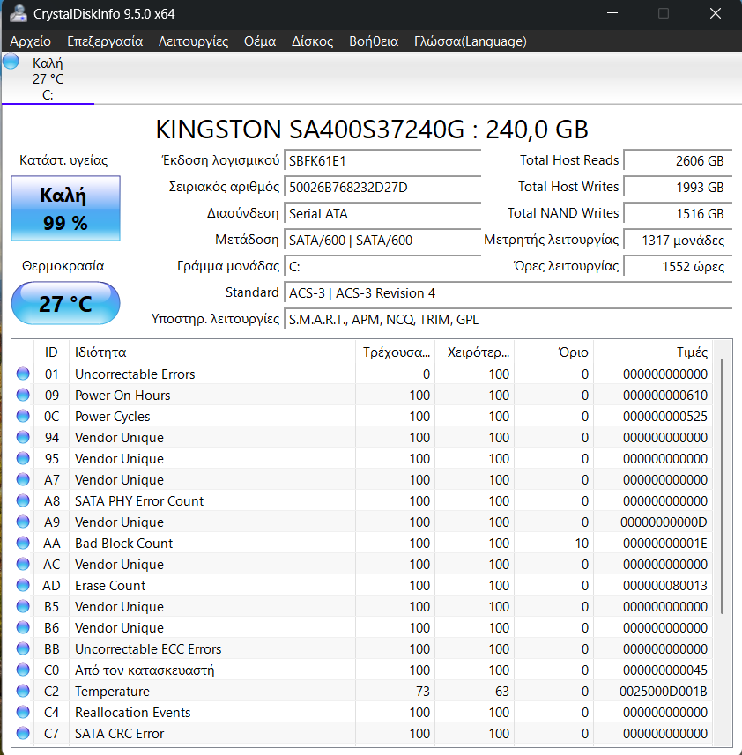
Task: Click the ACS-3 Revision 4 standard field
Action: click(x=508, y=293)
